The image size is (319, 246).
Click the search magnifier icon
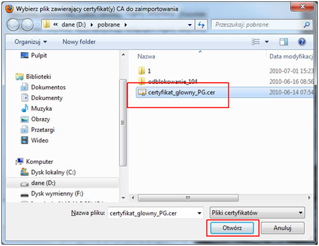306,25
